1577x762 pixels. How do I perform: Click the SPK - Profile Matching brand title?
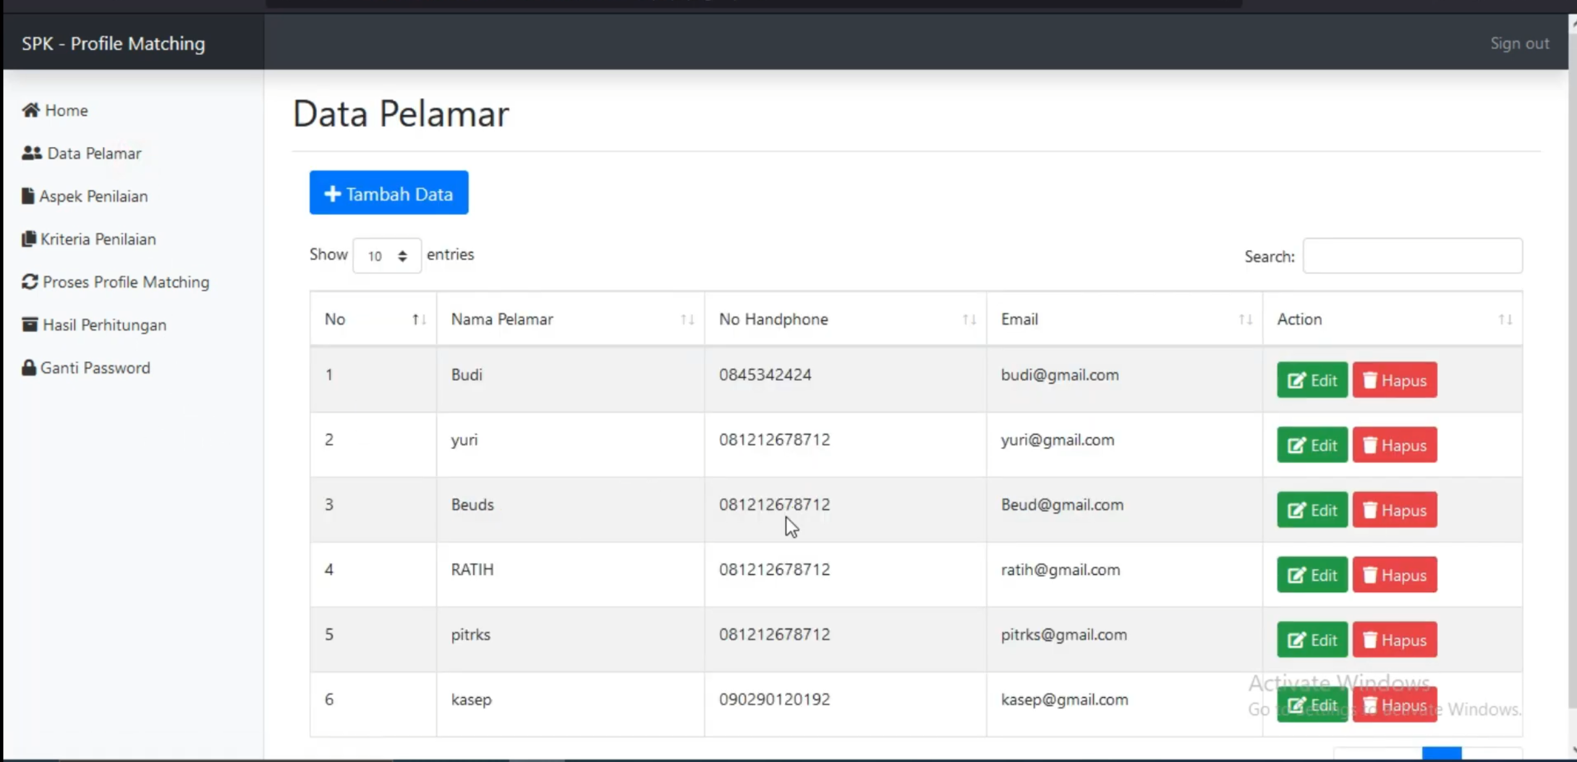[113, 43]
